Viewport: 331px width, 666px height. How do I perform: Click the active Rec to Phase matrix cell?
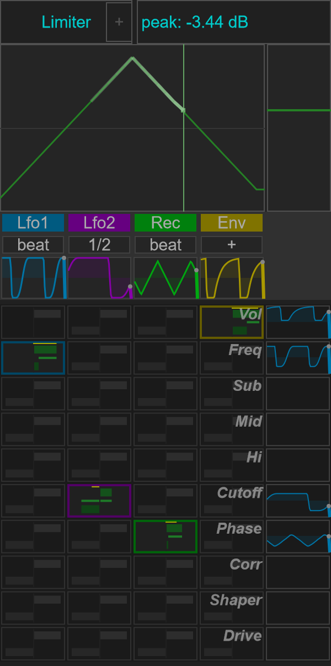[165, 536]
